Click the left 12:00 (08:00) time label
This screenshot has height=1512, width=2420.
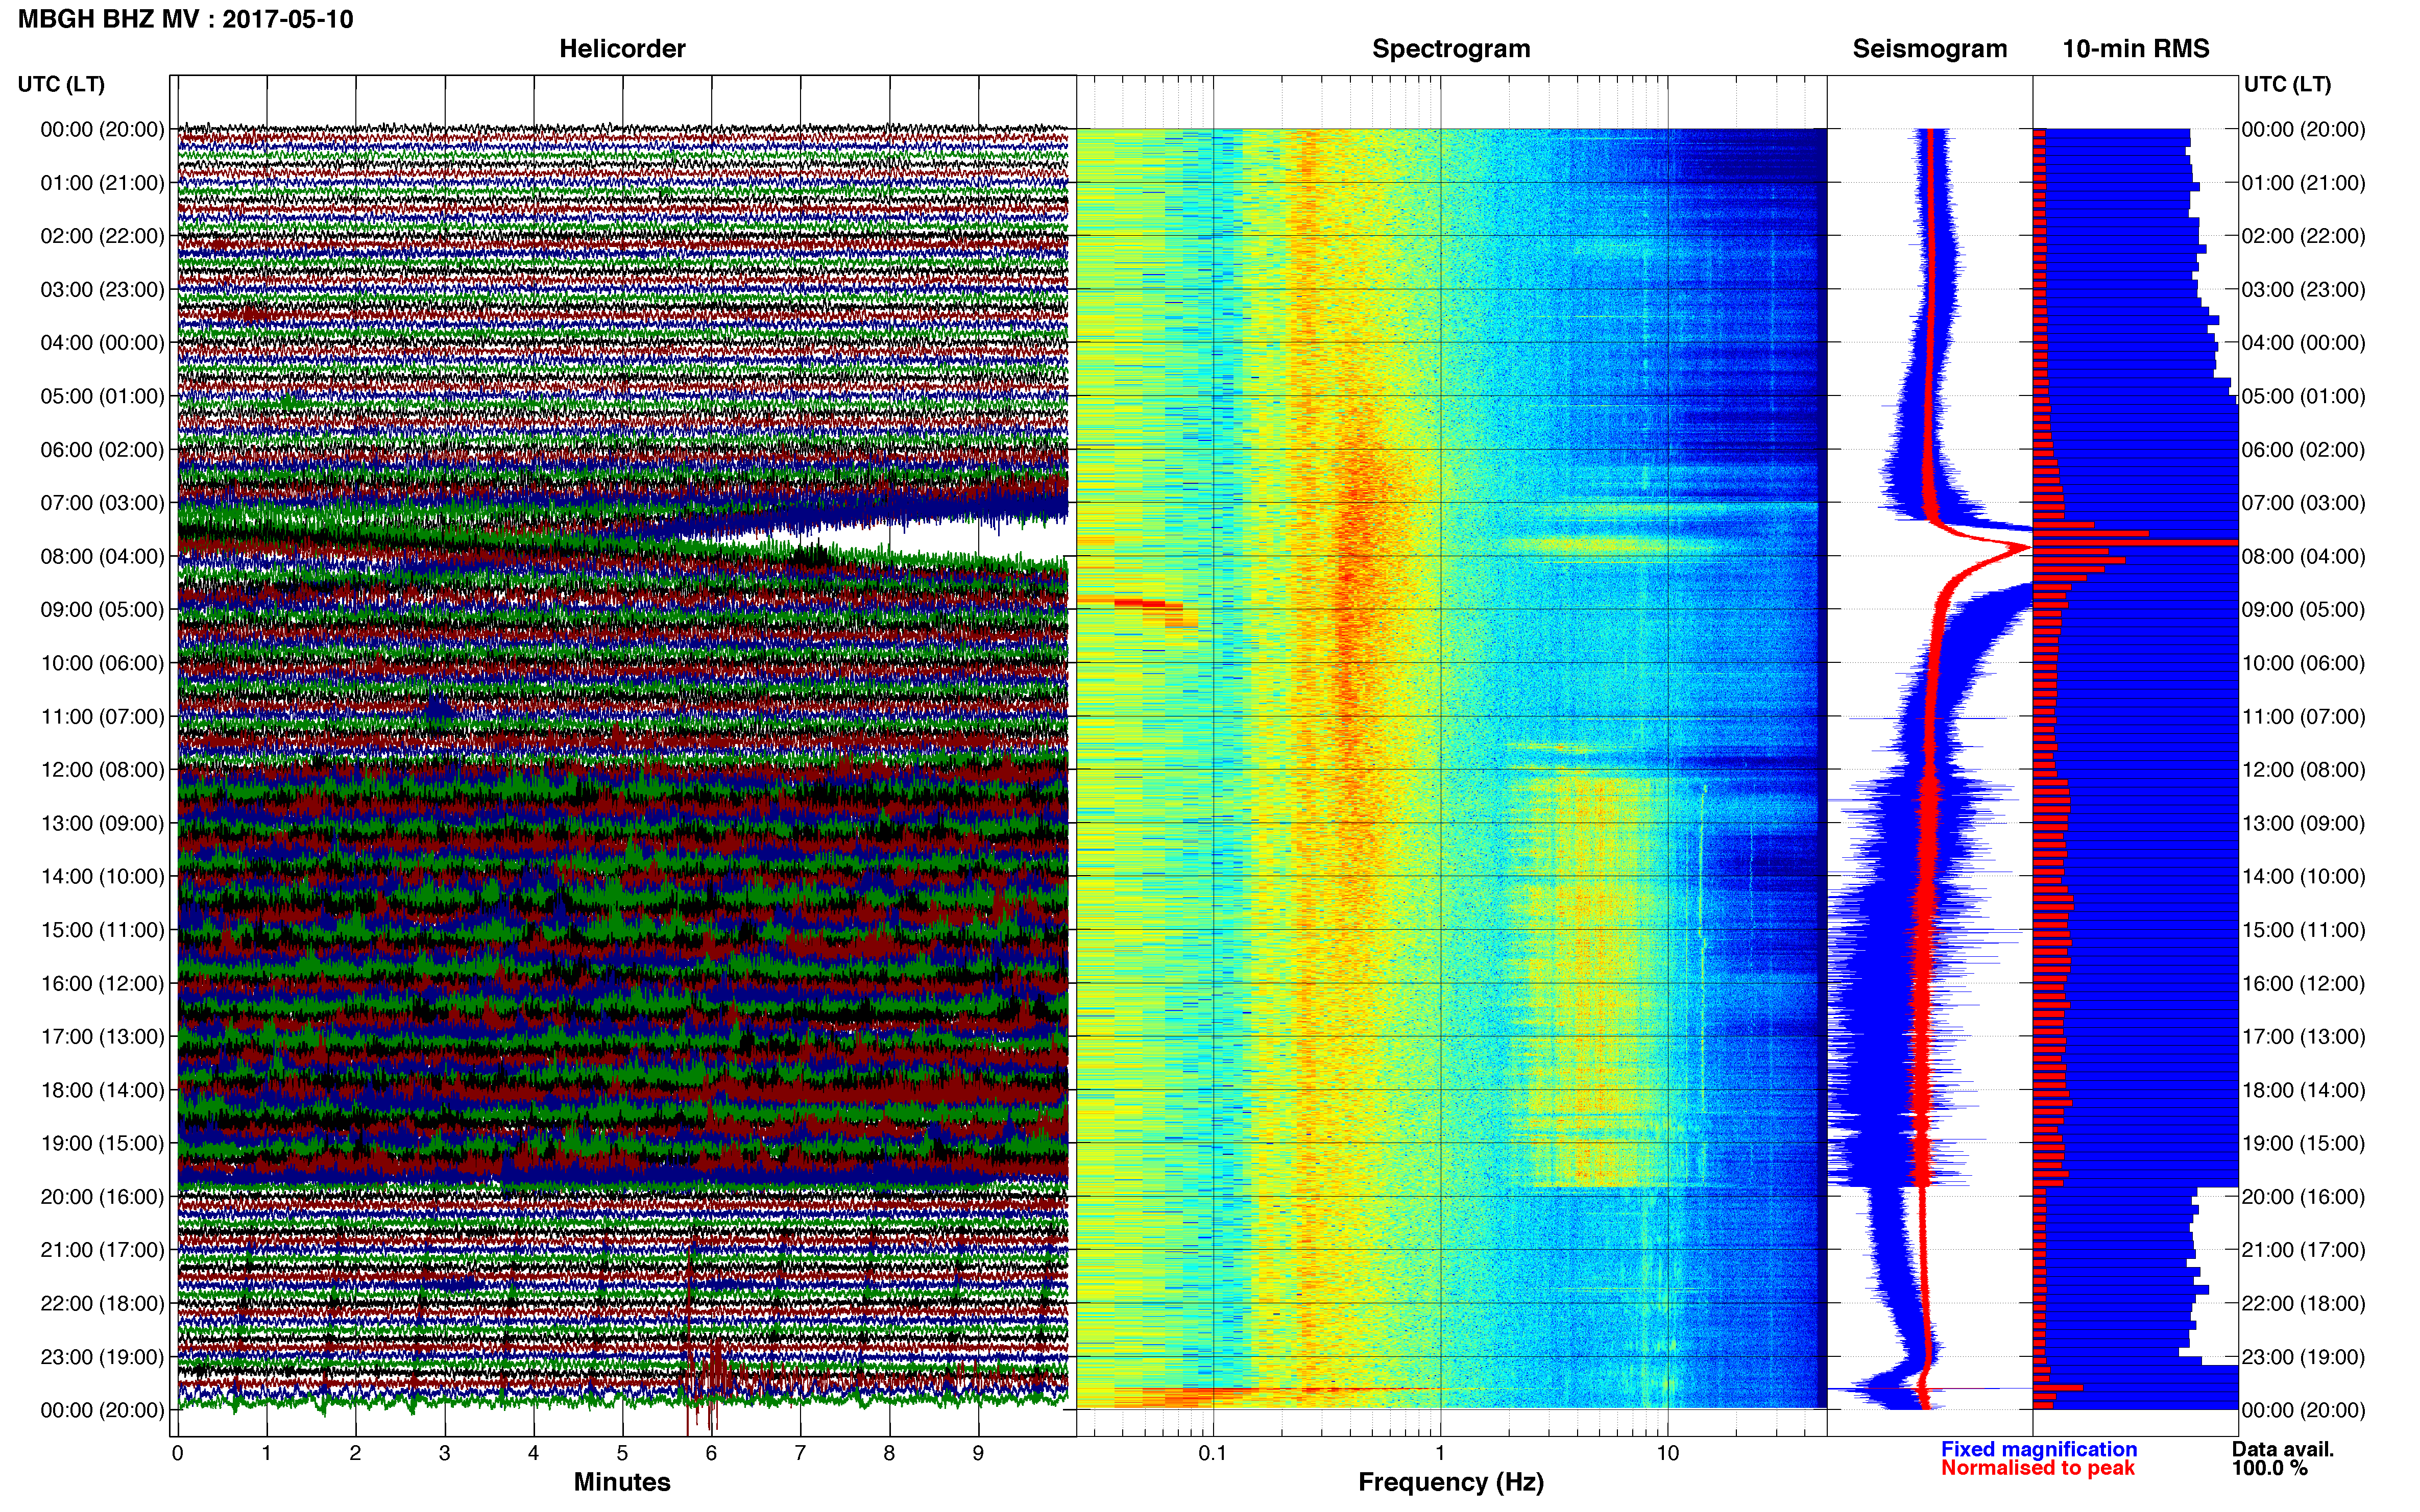tap(102, 770)
